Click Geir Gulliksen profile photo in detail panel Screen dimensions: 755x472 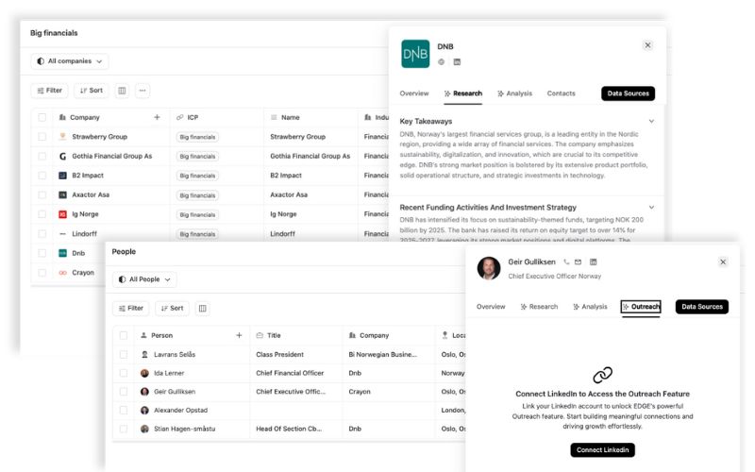point(489,268)
